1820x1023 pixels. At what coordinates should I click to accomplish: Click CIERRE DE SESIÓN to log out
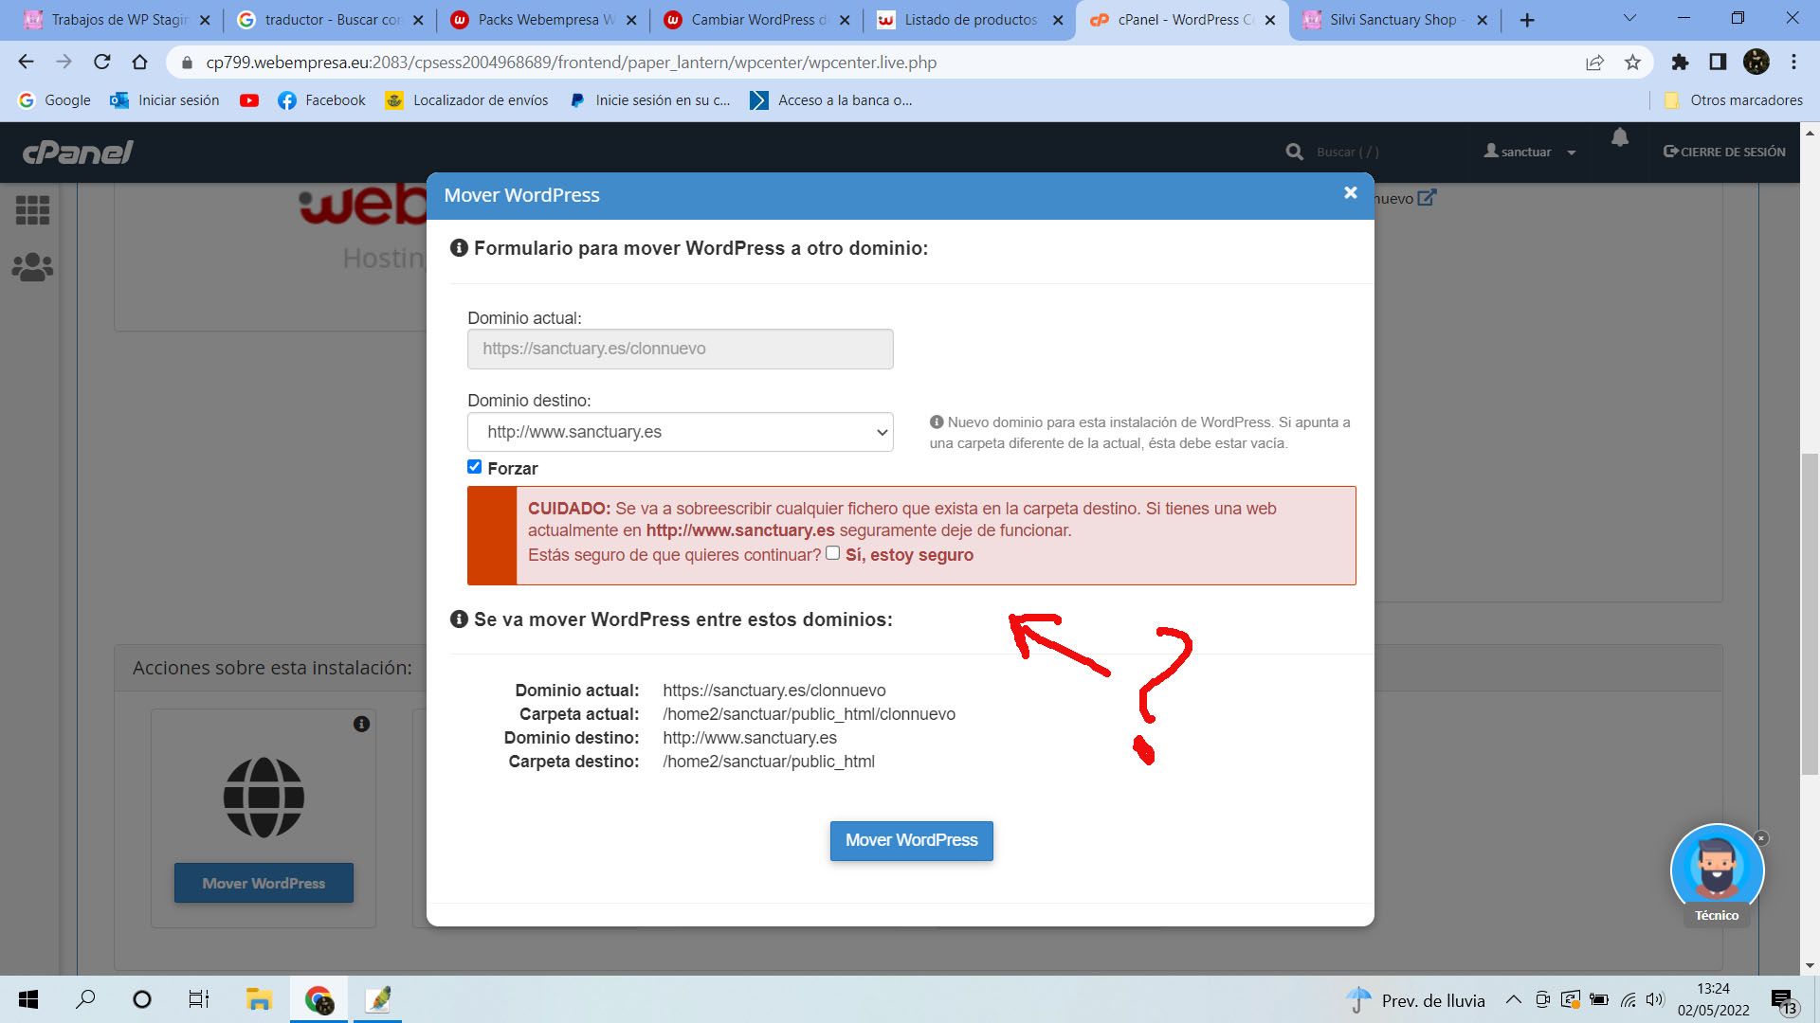[x=1724, y=152]
